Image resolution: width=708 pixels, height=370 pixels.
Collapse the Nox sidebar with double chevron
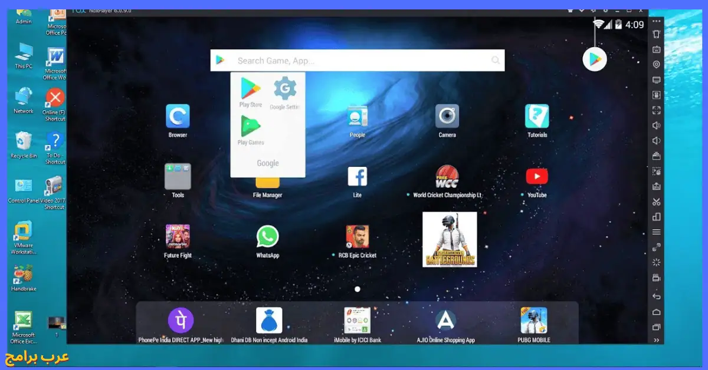[x=656, y=340]
